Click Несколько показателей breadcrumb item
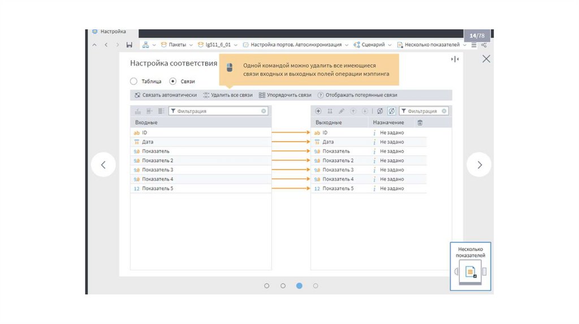 point(431,45)
